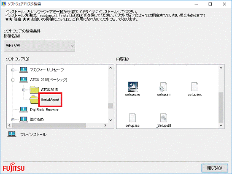Select DigiBook Browser in software tree
Viewport: 232px width, 174px height.
[x=44, y=109]
